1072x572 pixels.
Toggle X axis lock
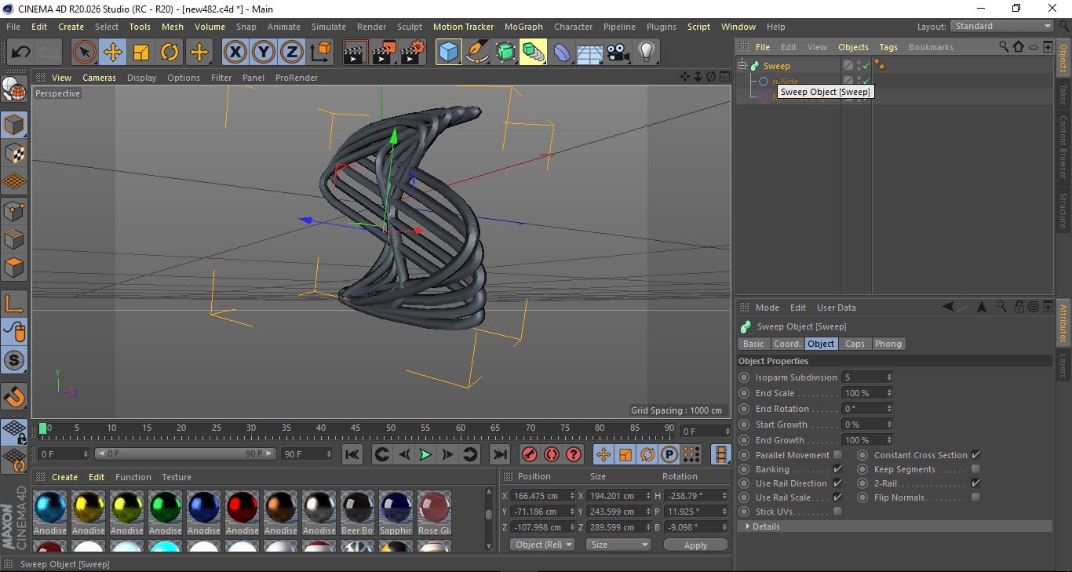coord(235,53)
